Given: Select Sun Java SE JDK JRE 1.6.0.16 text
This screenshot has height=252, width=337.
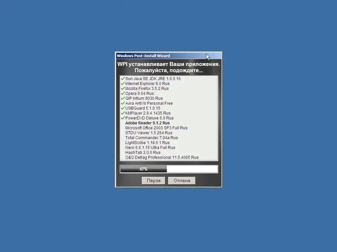Looking at the screenshot, I should [153, 79].
